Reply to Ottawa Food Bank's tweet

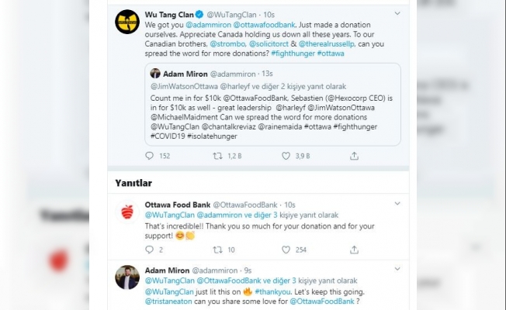pyautogui.click(x=150, y=250)
